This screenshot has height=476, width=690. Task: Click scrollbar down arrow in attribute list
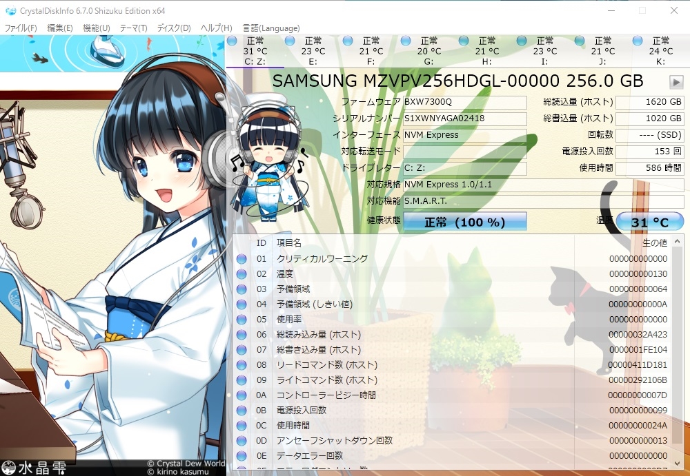coord(678,463)
